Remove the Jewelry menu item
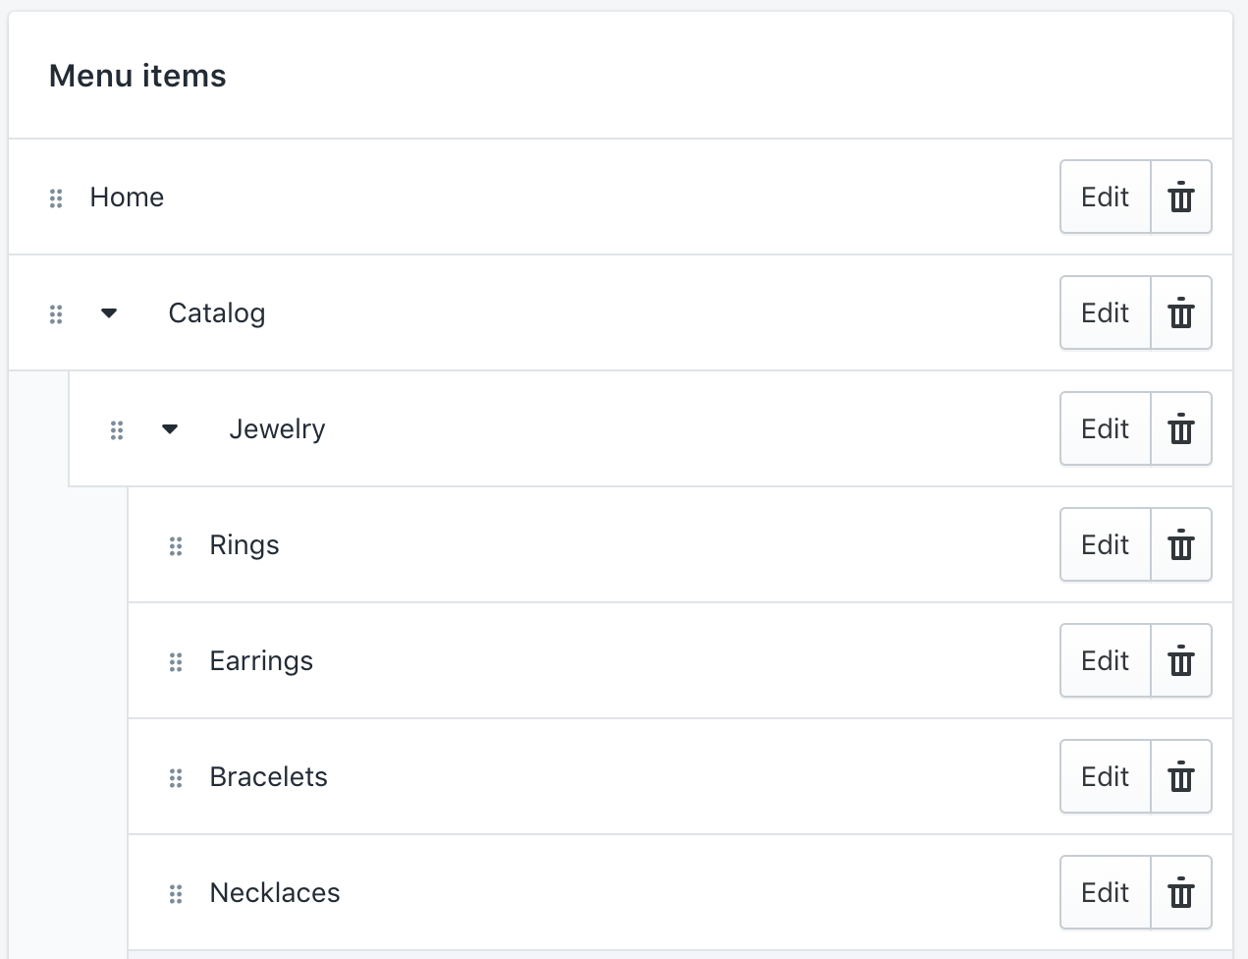Image resolution: width=1248 pixels, height=959 pixels. pyautogui.click(x=1181, y=428)
